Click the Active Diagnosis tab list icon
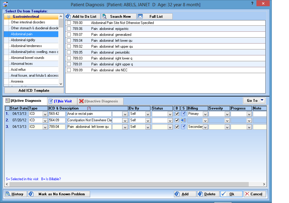 pos(8,101)
